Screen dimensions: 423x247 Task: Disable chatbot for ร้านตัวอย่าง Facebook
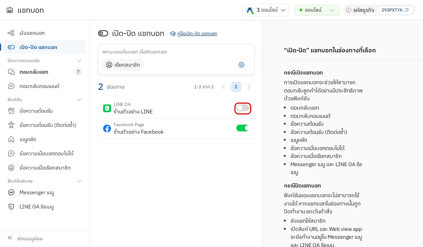coord(243,128)
